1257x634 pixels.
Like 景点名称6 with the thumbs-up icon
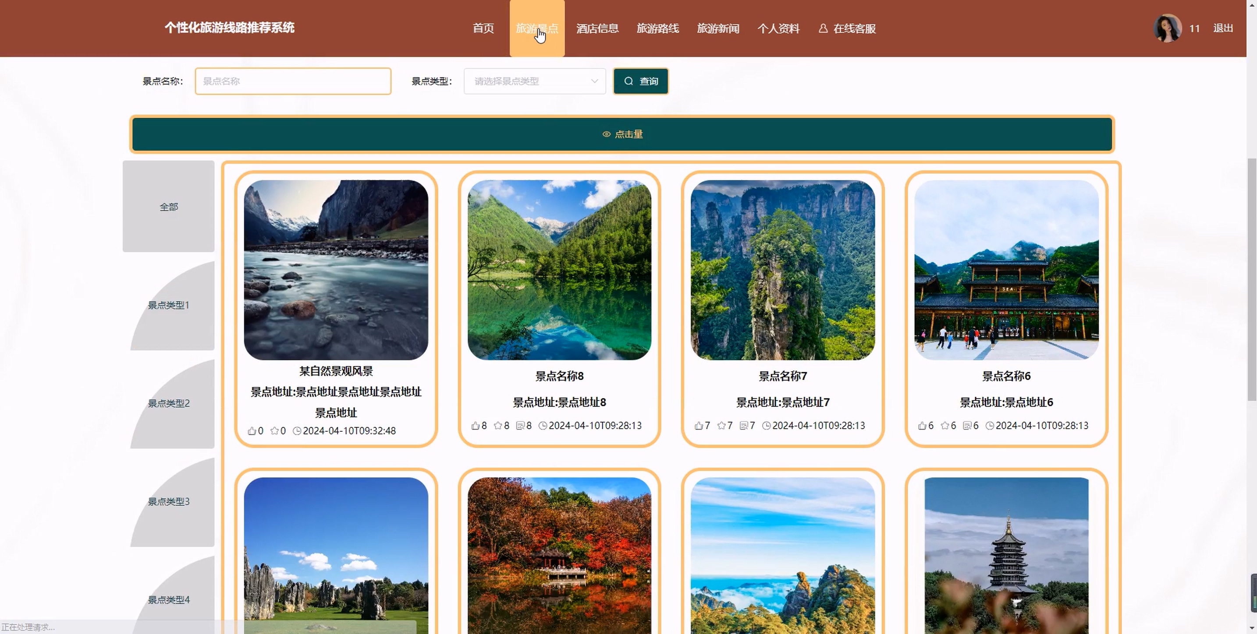coord(922,426)
